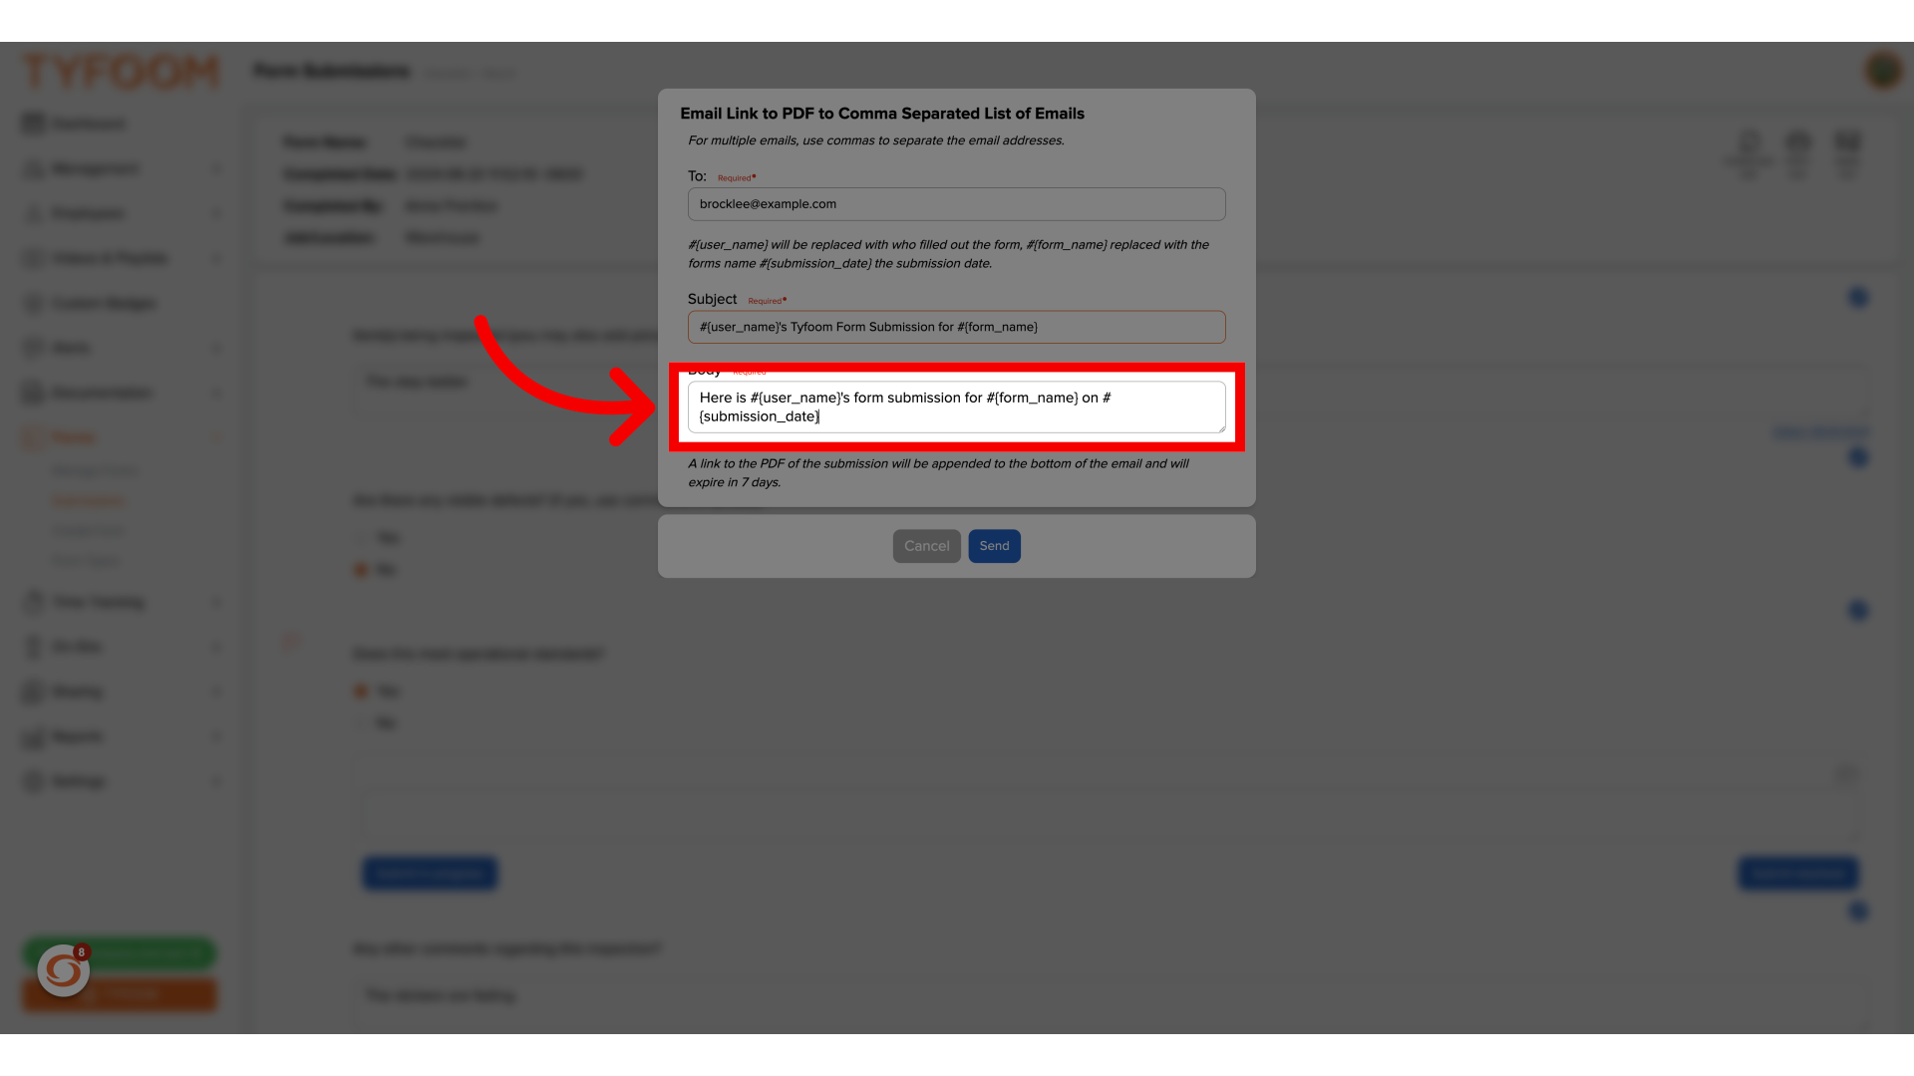Expand the Documentation menu chevron
Image resolution: width=1914 pixels, height=1076 pixels.
click(217, 393)
